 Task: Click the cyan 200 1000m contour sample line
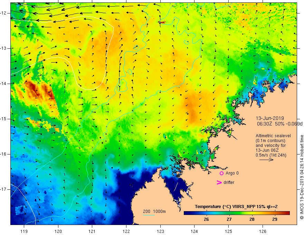pos(149,215)
